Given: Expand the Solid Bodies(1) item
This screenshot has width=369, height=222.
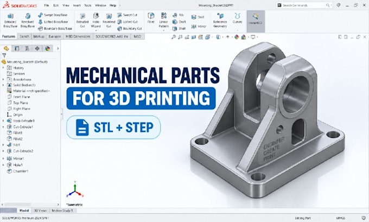Looking at the screenshot, I should pos(3,85).
